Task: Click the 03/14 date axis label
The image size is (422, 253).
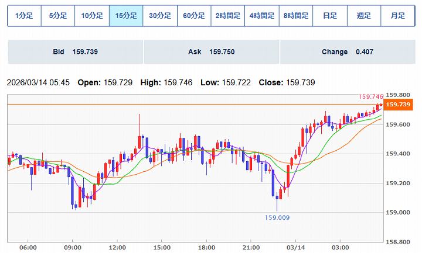Action: click(x=295, y=247)
